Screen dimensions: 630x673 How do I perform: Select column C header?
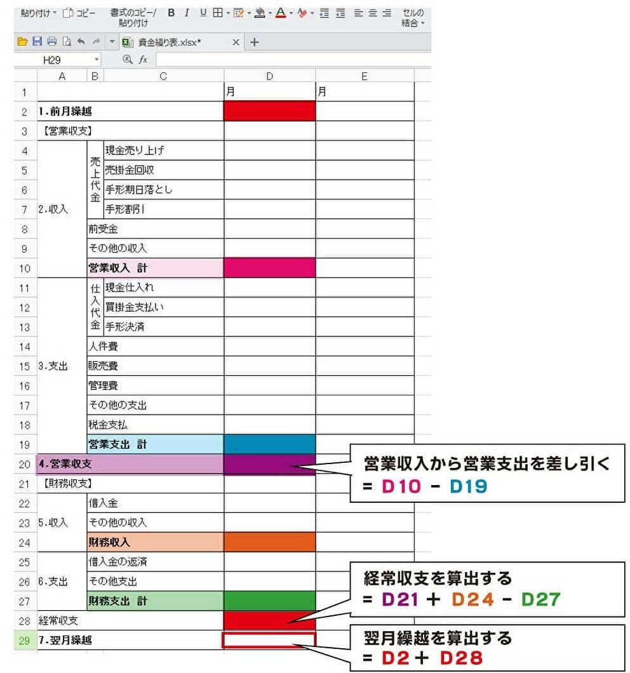coord(164,76)
